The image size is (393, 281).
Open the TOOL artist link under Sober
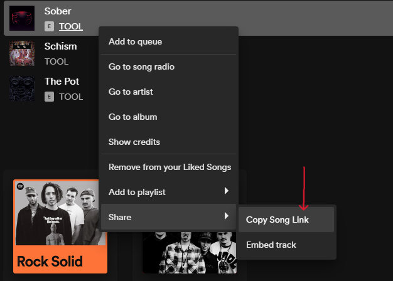(x=71, y=26)
